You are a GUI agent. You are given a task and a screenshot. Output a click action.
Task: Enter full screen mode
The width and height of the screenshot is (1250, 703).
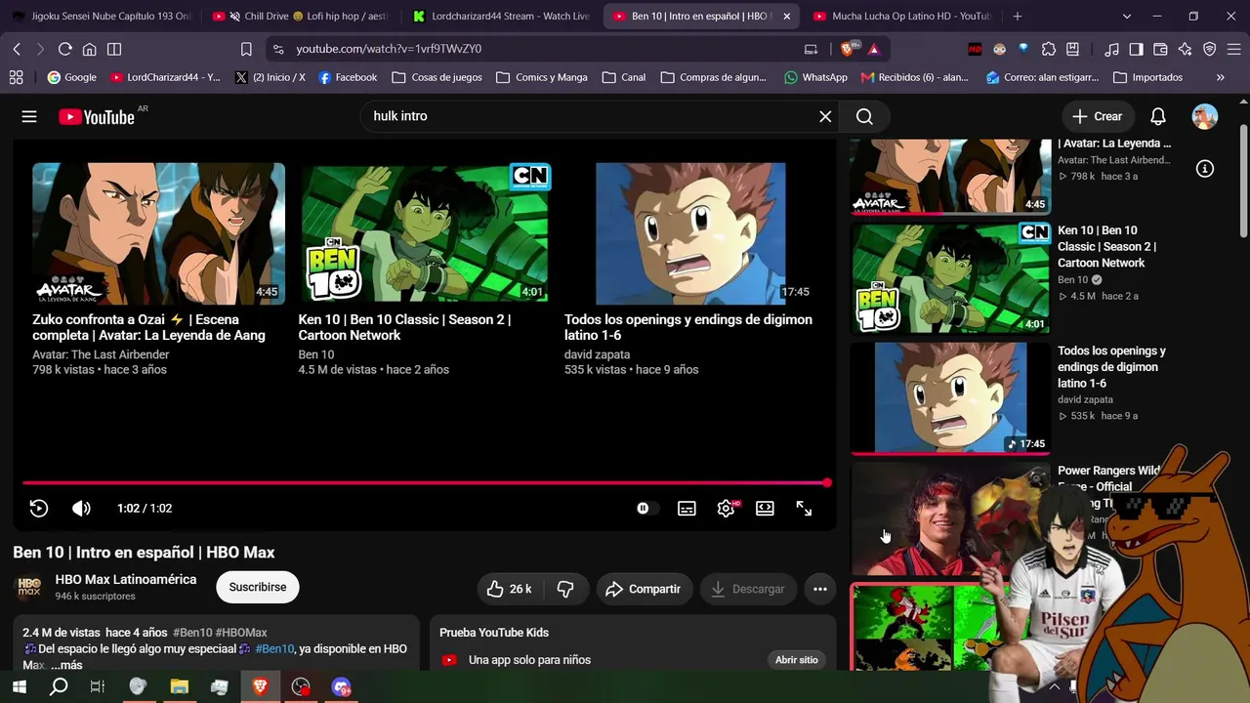[x=804, y=508]
